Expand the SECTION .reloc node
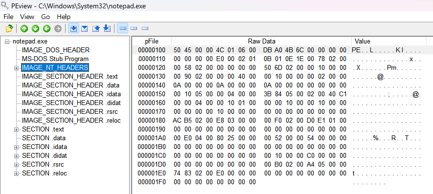This screenshot has width=433, height=194. tap(16, 173)
